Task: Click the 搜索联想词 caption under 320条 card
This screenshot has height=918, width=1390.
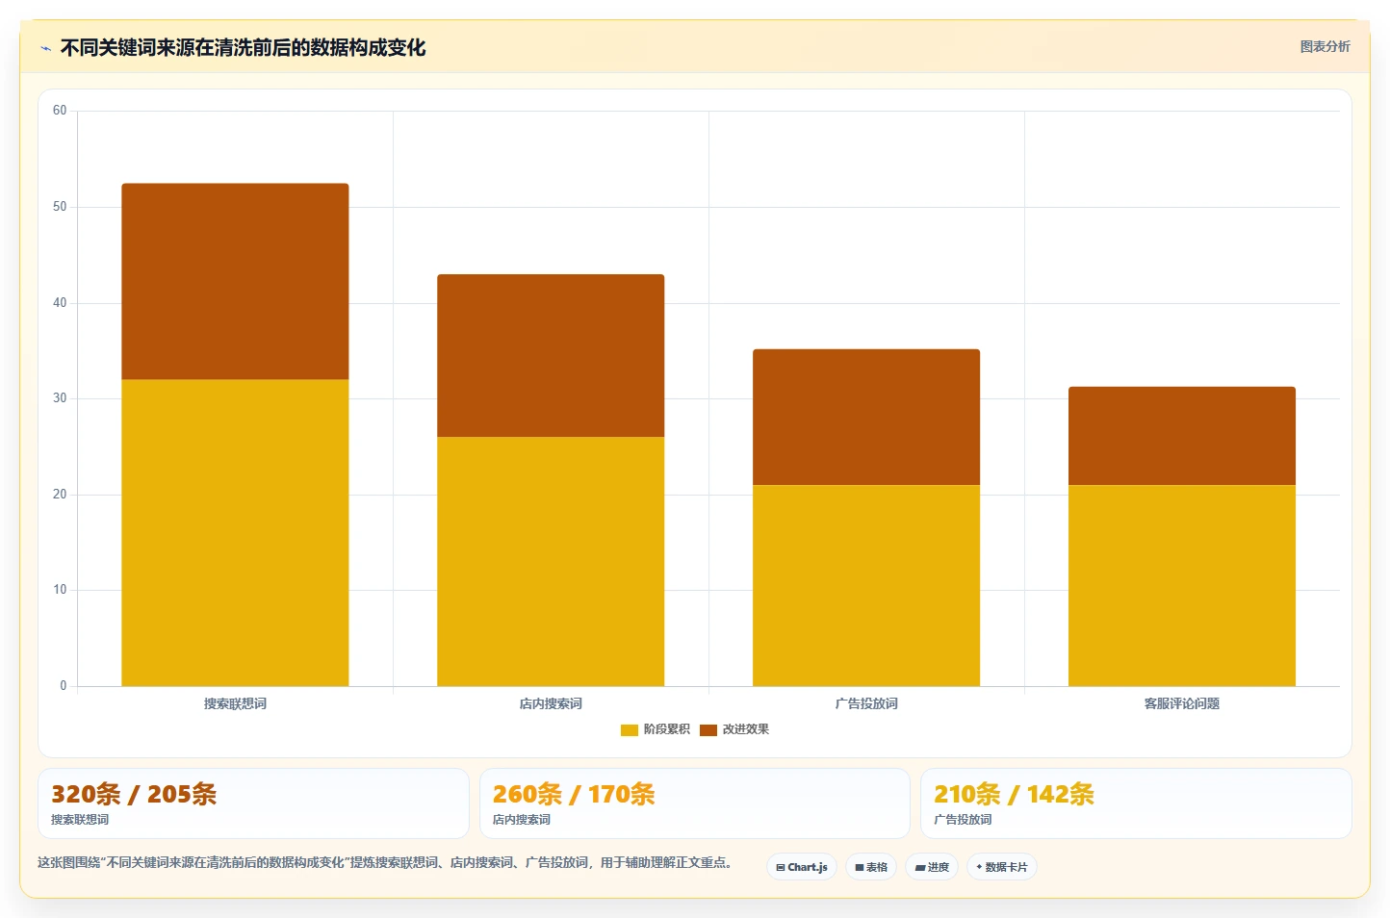Action: point(80,820)
